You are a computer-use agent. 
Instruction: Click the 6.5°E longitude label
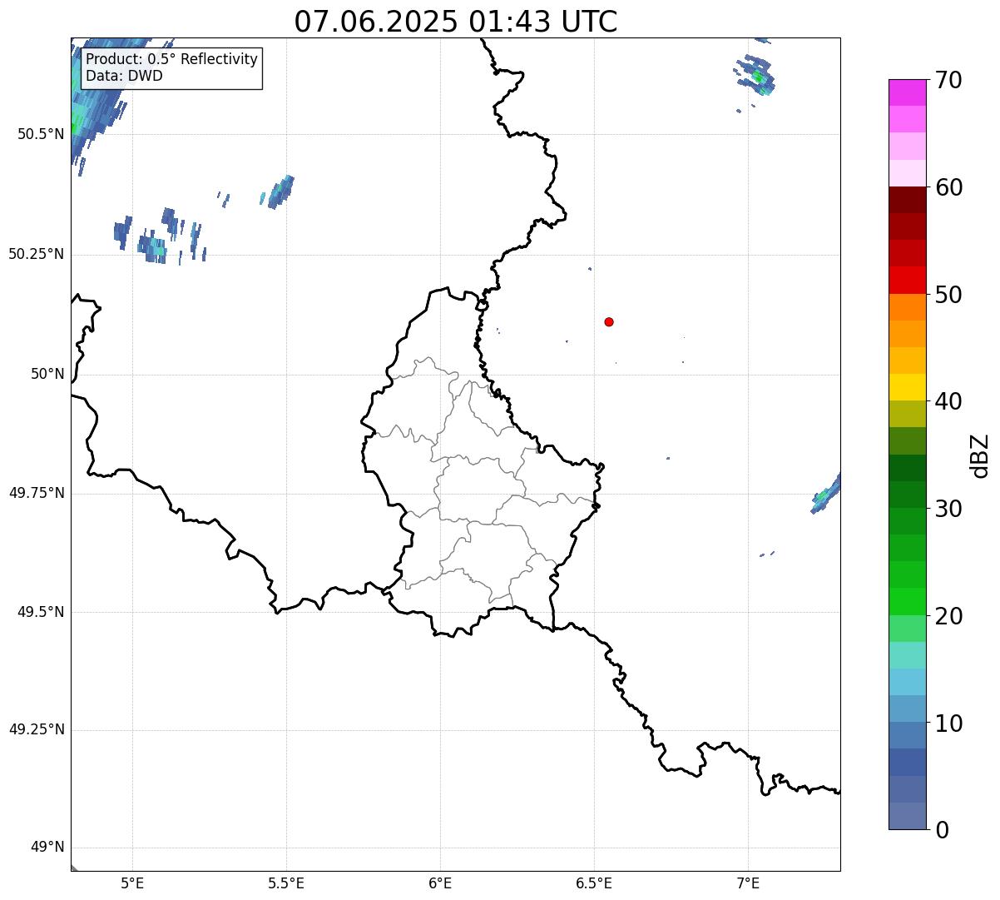pyautogui.click(x=594, y=884)
